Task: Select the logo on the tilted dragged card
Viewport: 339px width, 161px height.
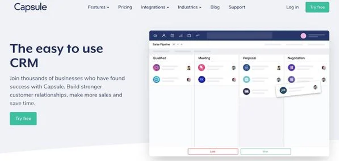Action: click(x=283, y=90)
